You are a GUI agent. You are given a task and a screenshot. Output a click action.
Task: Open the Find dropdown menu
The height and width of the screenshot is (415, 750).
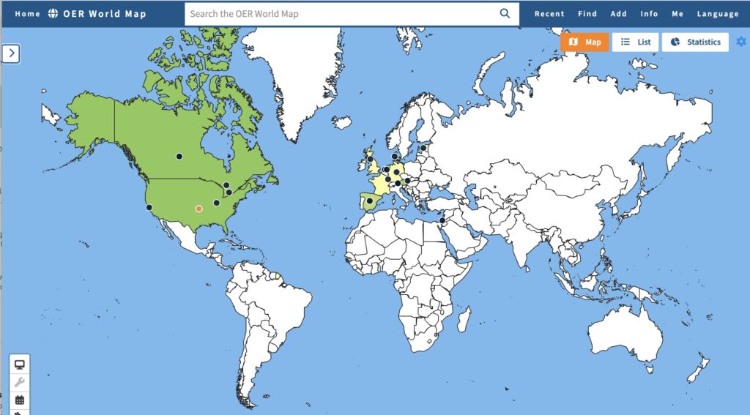pos(587,14)
